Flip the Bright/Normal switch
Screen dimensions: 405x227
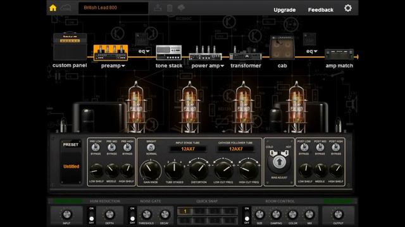[x=151, y=148]
